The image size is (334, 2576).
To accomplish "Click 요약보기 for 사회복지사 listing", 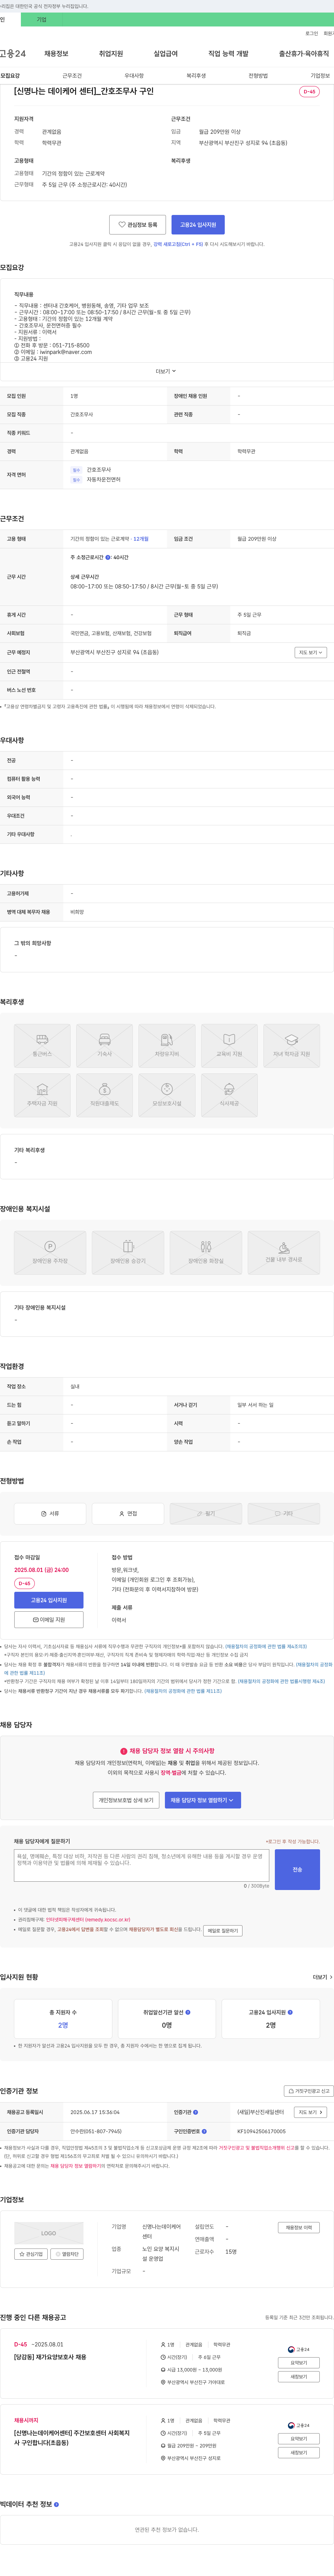I will (299, 2439).
